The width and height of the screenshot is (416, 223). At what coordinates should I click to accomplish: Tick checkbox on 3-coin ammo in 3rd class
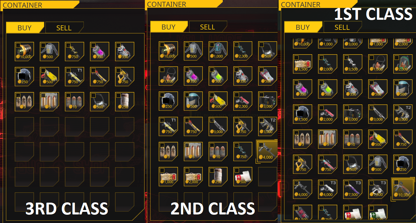pos(18,95)
